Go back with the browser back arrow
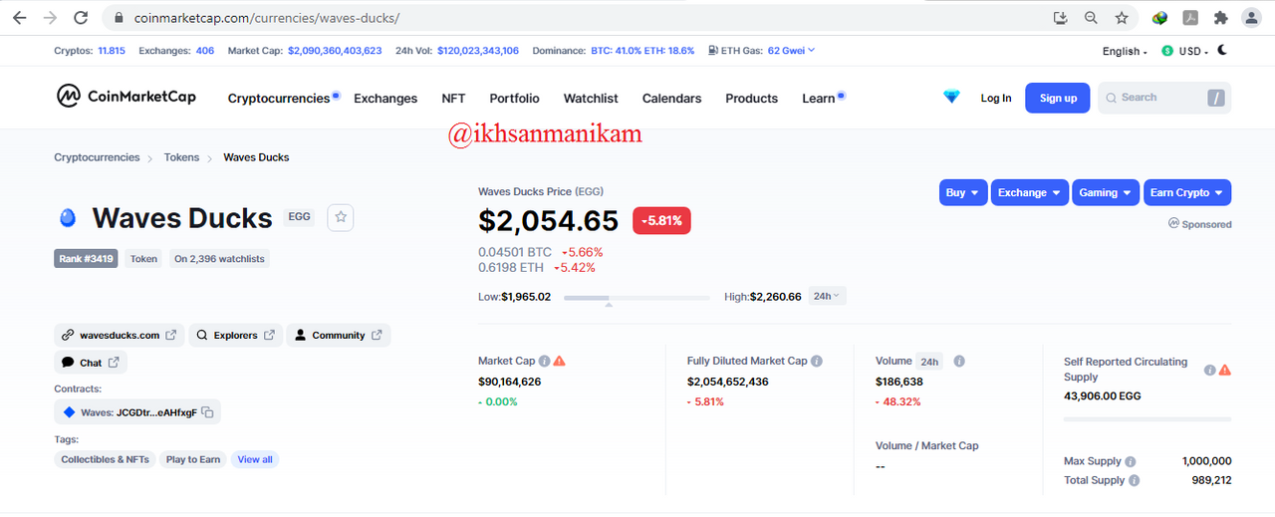 [x=20, y=18]
